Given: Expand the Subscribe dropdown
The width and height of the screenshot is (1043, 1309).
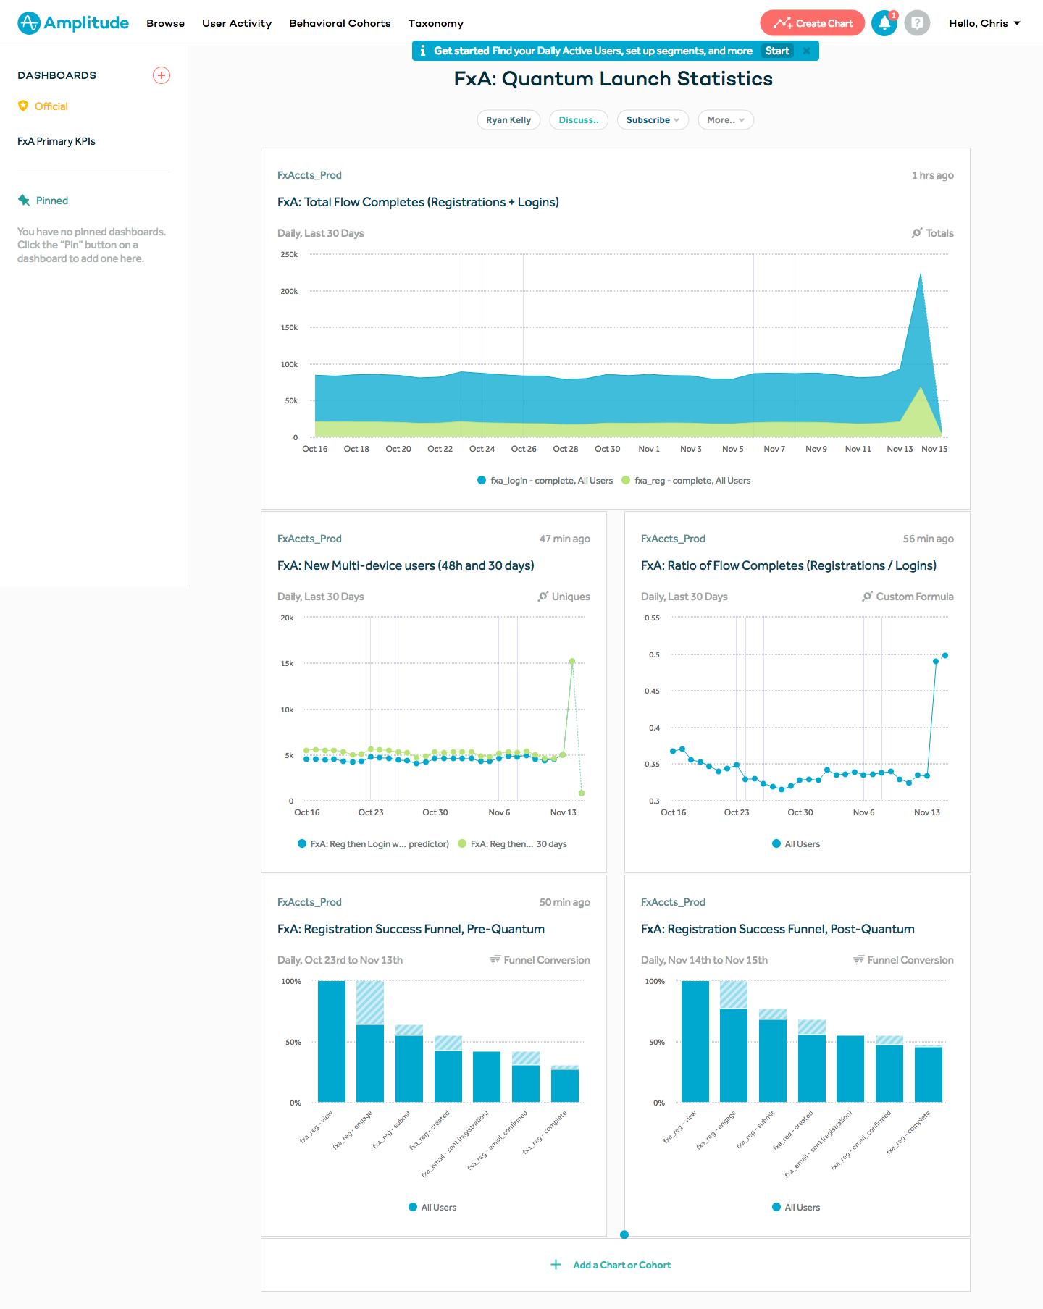Looking at the screenshot, I should tap(653, 120).
